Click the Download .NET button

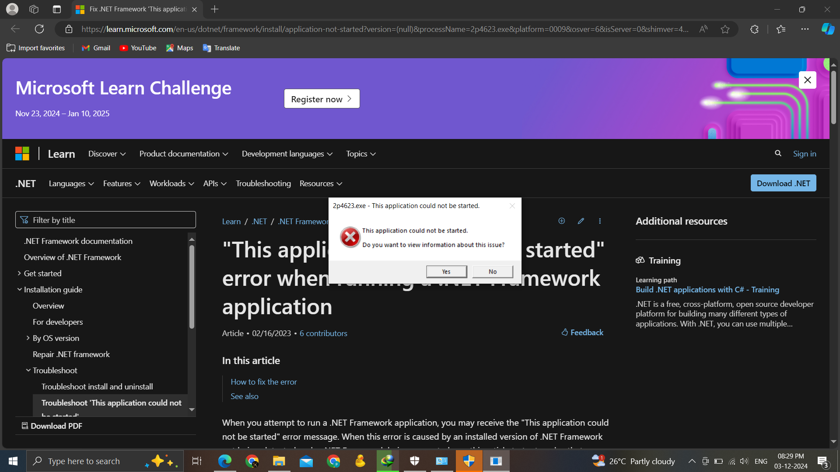click(x=783, y=184)
